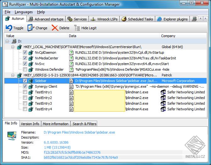Click the company logo icon beside blindman3.exe

[x=163, y=103]
